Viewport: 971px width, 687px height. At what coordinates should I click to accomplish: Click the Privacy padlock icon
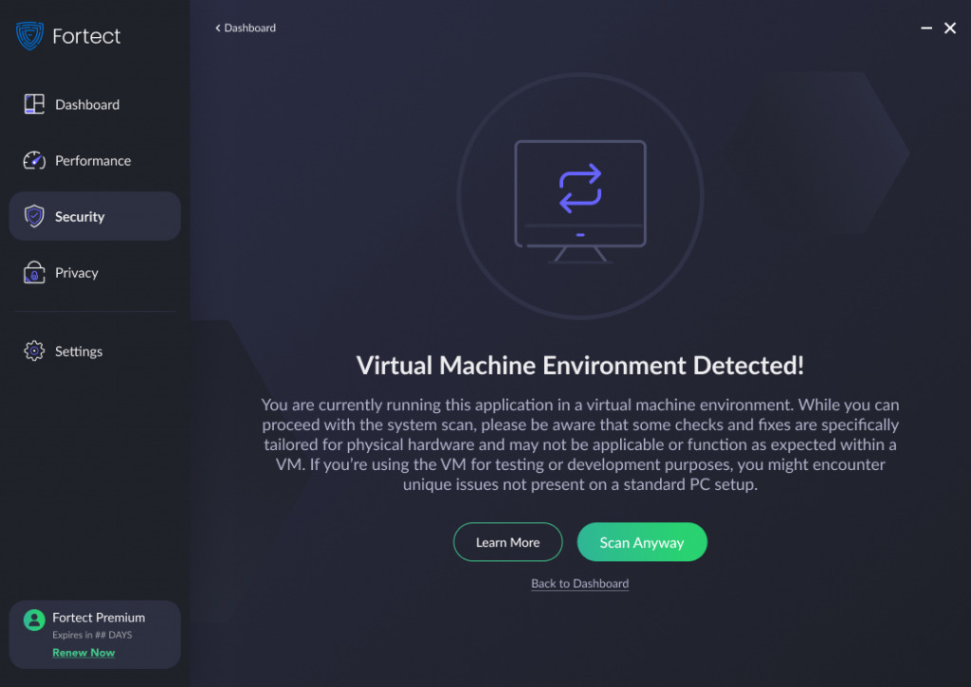pyautogui.click(x=34, y=273)
